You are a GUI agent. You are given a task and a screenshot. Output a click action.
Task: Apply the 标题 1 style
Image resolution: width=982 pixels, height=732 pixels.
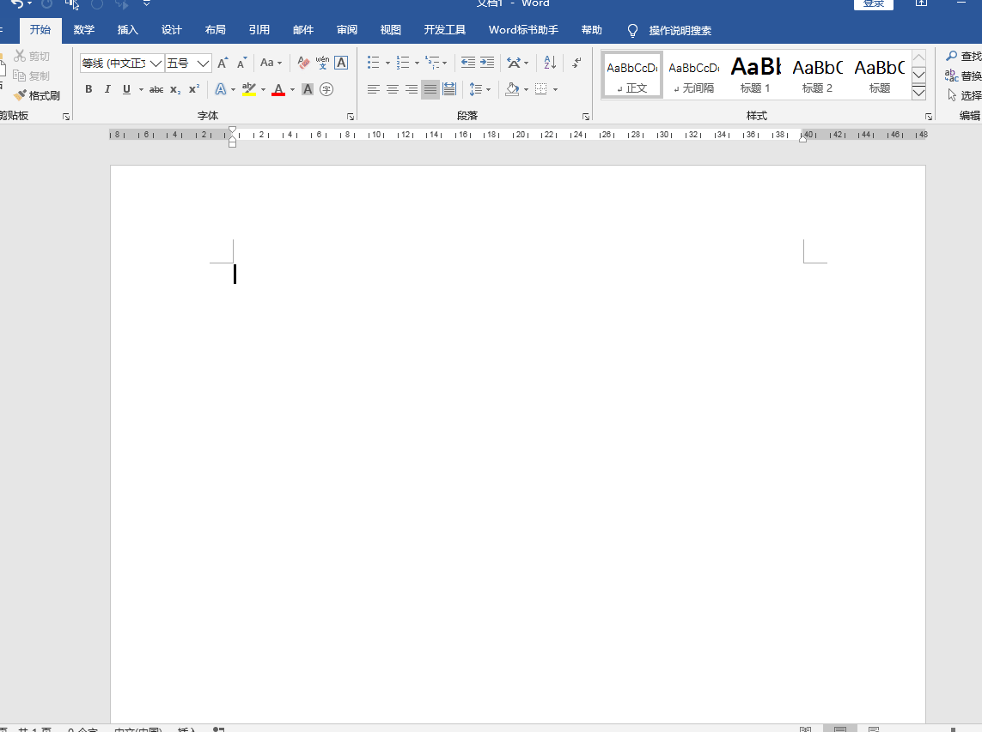click(x=755, y=75)
